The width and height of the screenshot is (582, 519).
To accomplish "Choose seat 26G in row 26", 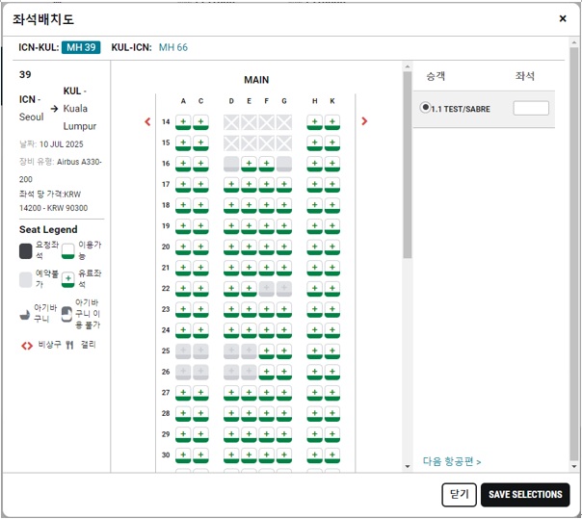I will [284, 372].
